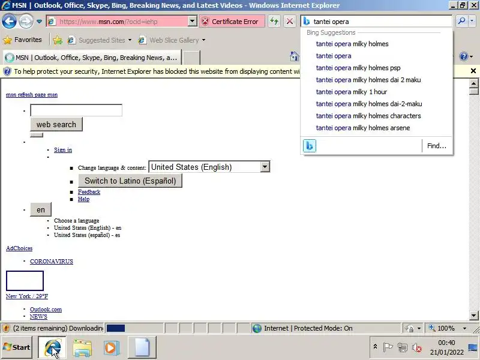Run the search with the magnifier icon

coord(461,21)
